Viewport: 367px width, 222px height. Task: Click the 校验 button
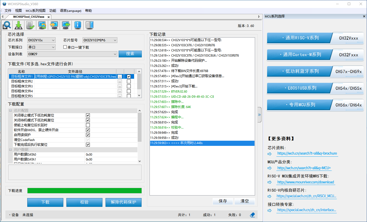click(84, 202)
